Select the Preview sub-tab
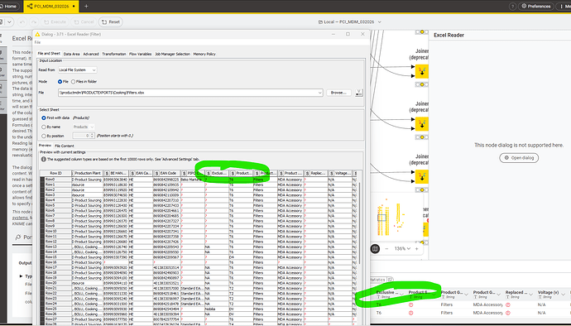571x326 pixels. [x=46, y=146]
